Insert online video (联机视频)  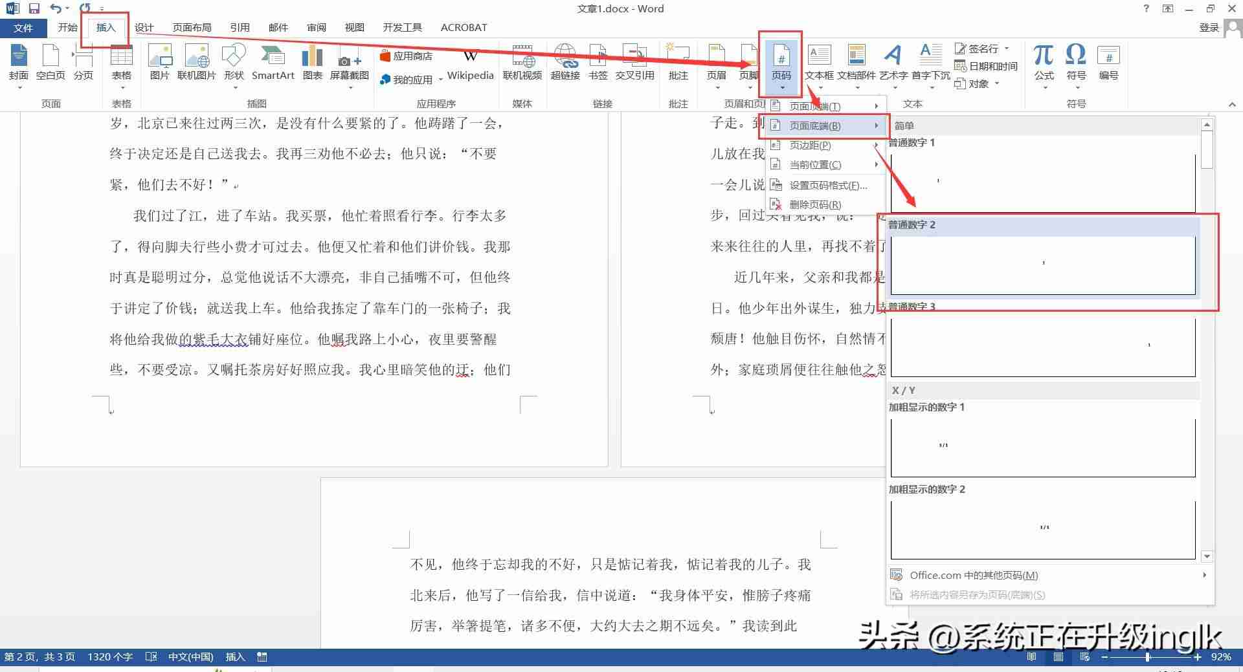[522, 63]
